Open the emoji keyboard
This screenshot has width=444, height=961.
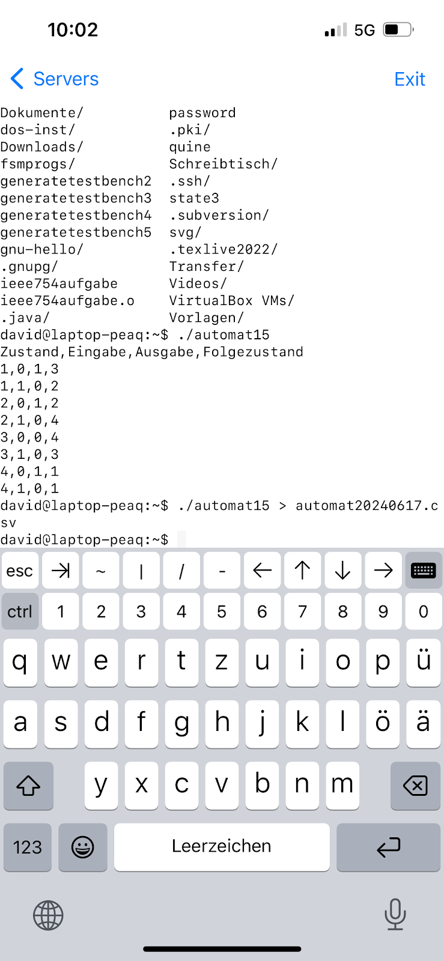pyautogui.click(x=83, y=847)
